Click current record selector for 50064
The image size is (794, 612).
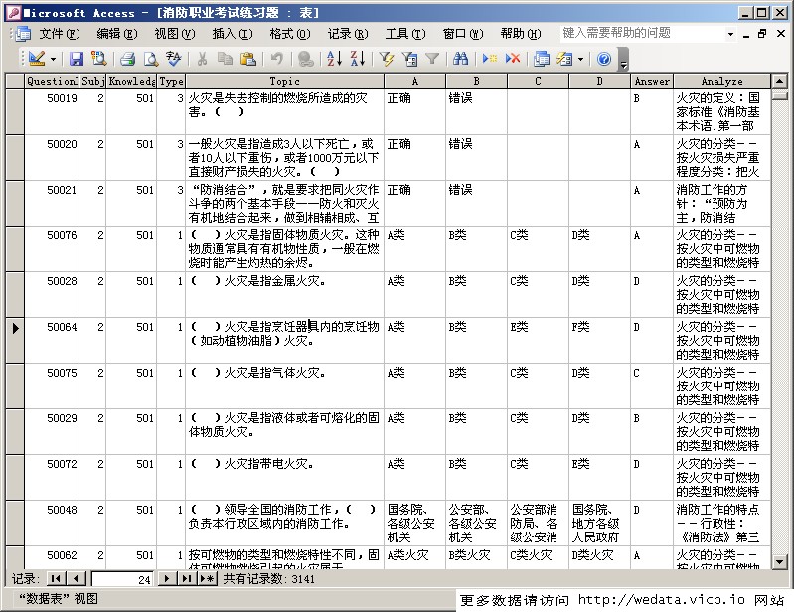pyautogui.click(x=15, y=340)
